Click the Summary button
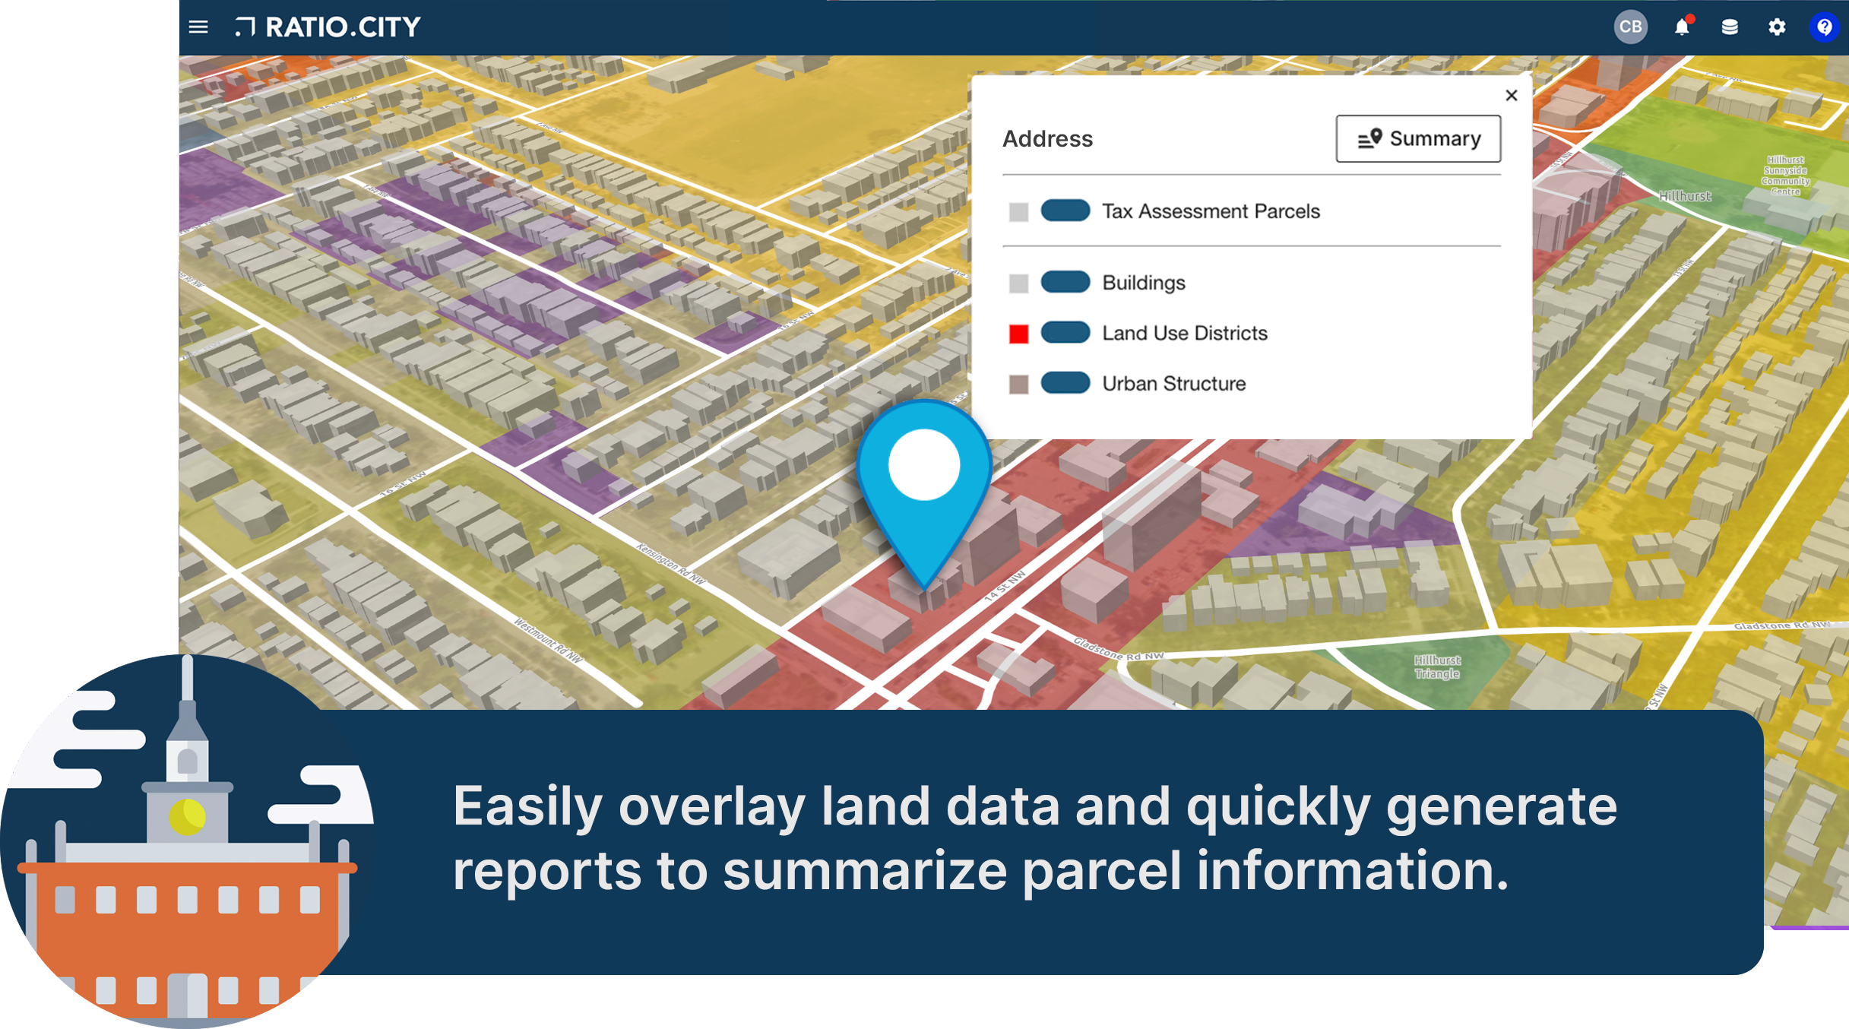The height and width of the screenshot is (1029, 1849). (x=1418, y=138)
